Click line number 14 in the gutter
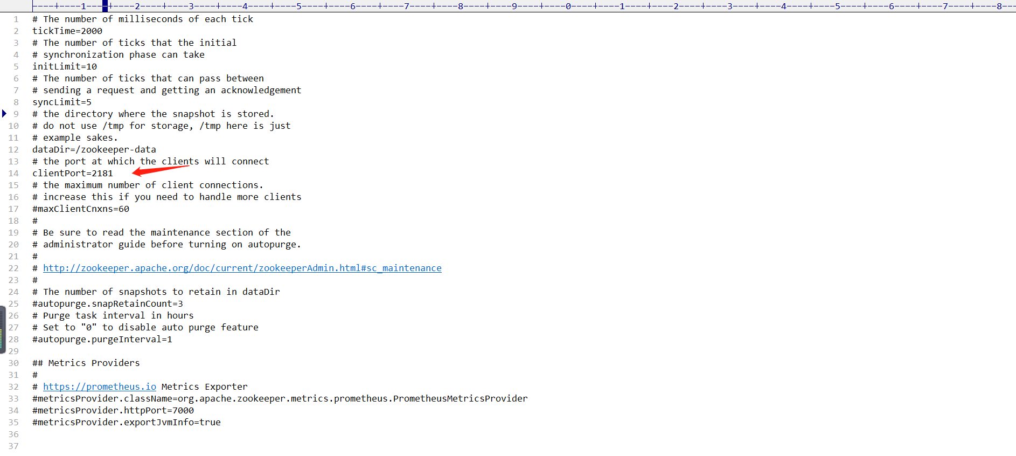The width and height of the screenshot is (1016, 456). tap(13, 173)
